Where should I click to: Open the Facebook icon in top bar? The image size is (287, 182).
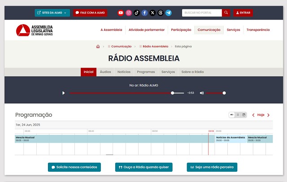[x=144, y=13]
